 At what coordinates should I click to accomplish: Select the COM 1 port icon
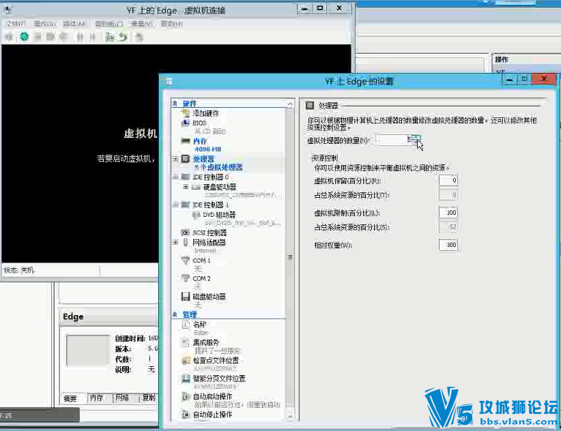click(186, 261)
